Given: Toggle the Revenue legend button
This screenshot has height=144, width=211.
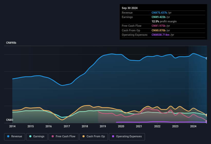Looking at the screenshot, I should pyautogui.click(x=15, y=137).
